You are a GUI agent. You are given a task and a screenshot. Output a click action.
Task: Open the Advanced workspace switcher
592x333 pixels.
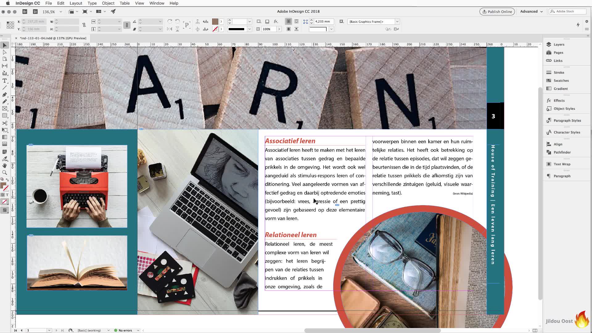[531, 11]
